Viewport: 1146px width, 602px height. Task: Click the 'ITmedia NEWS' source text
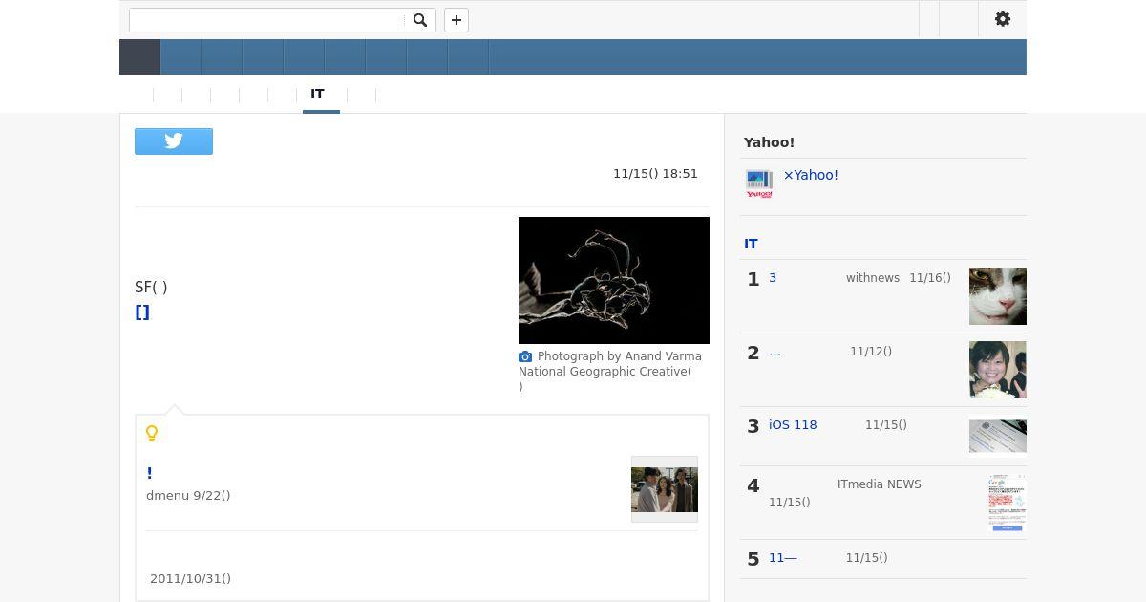pos(880,484)
